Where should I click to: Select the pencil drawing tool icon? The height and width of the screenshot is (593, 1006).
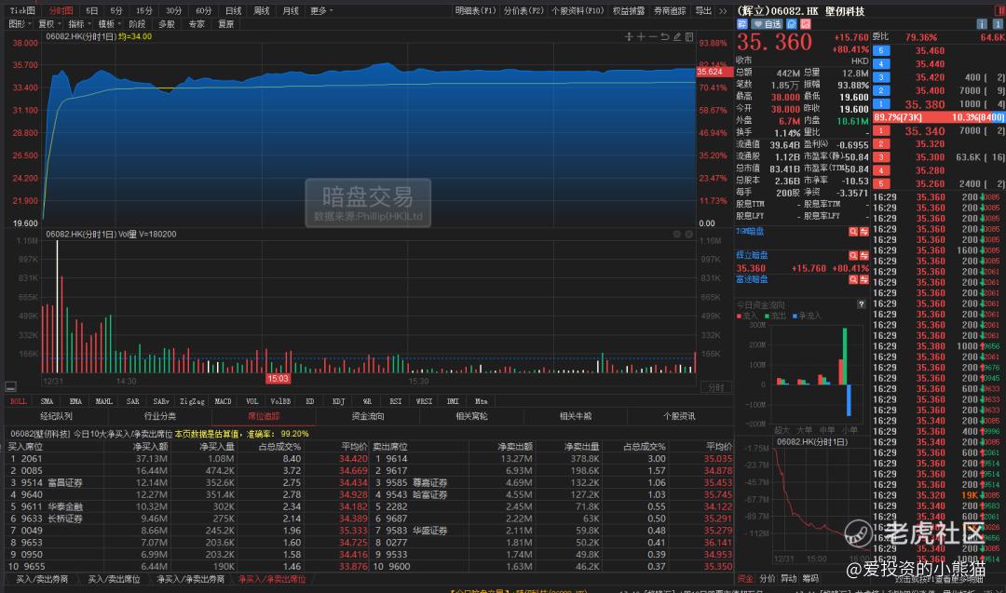(x=677, y=37)
